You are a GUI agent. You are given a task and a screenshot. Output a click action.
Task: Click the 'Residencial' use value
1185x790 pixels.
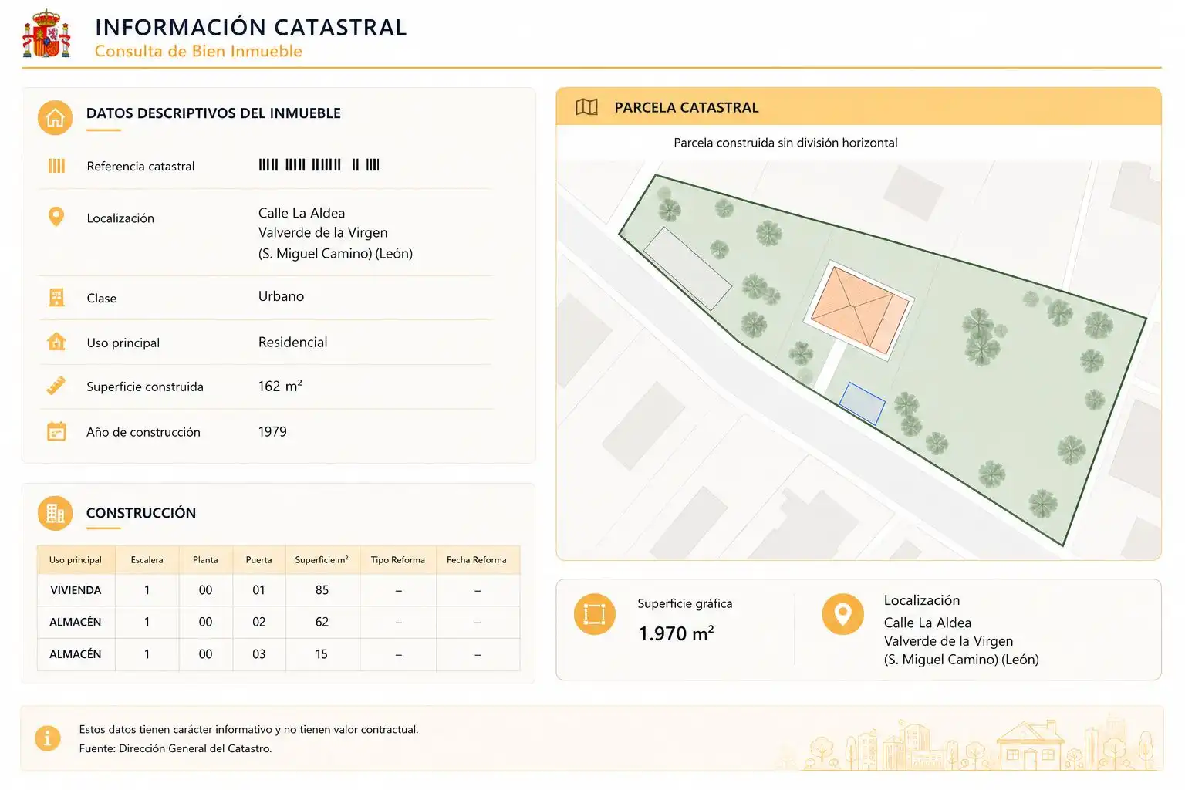[292, 342]
